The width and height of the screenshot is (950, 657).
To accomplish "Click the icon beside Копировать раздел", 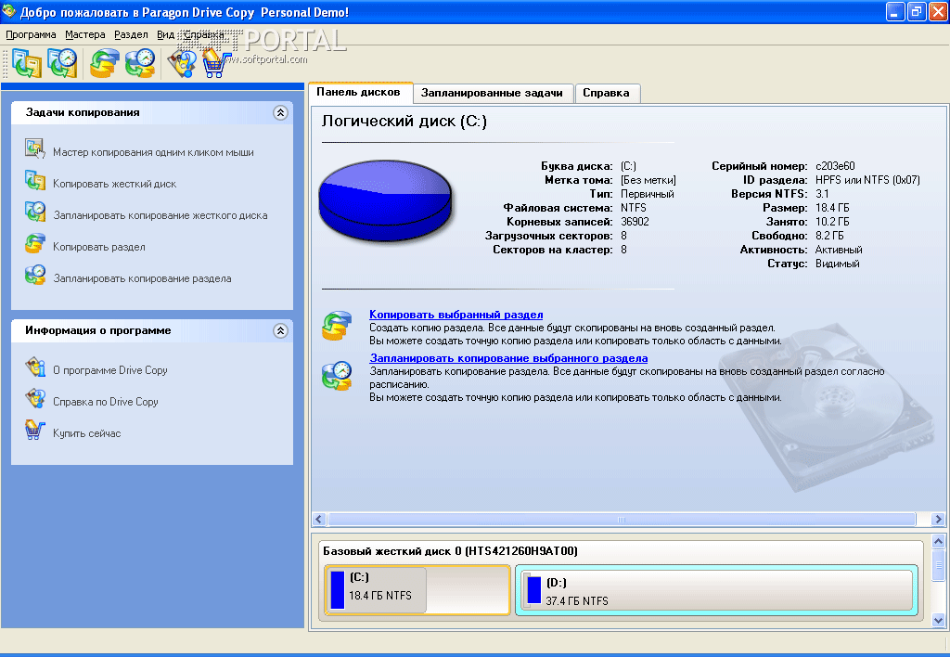I will [x=35, y=243].
